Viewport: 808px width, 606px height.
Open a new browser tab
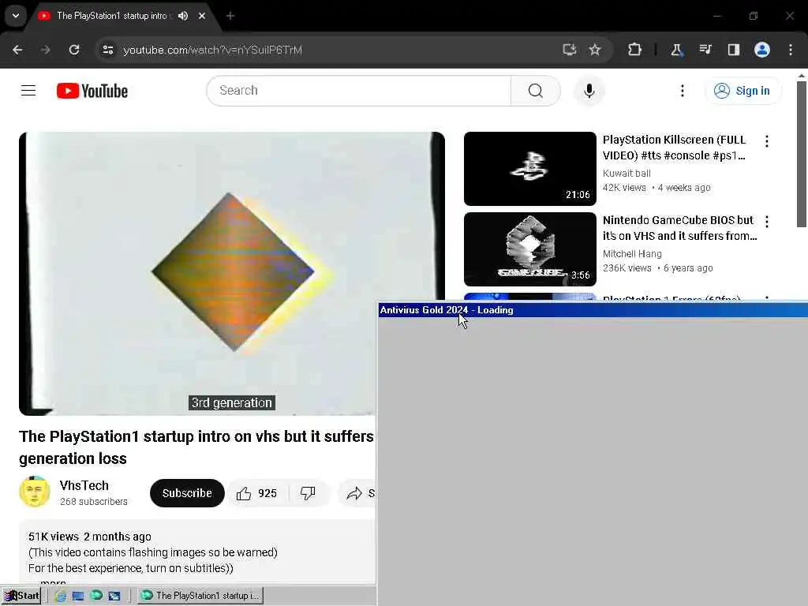(230, 16)
